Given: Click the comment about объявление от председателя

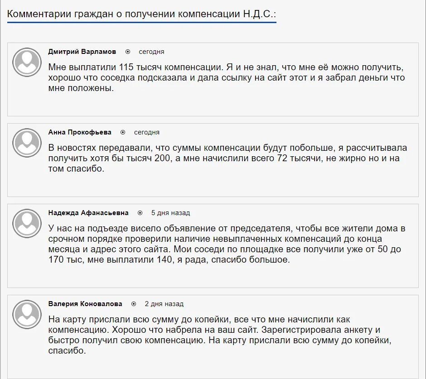Looking at the screenshot, I should [x=227, y=244].
